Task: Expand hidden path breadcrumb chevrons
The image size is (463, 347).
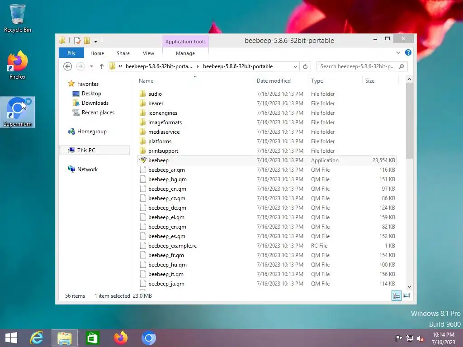Action: click(x=120, y=66)
